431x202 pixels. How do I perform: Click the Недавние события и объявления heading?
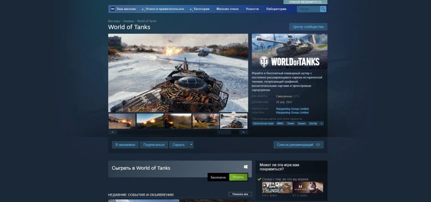(x=141, y=195)
